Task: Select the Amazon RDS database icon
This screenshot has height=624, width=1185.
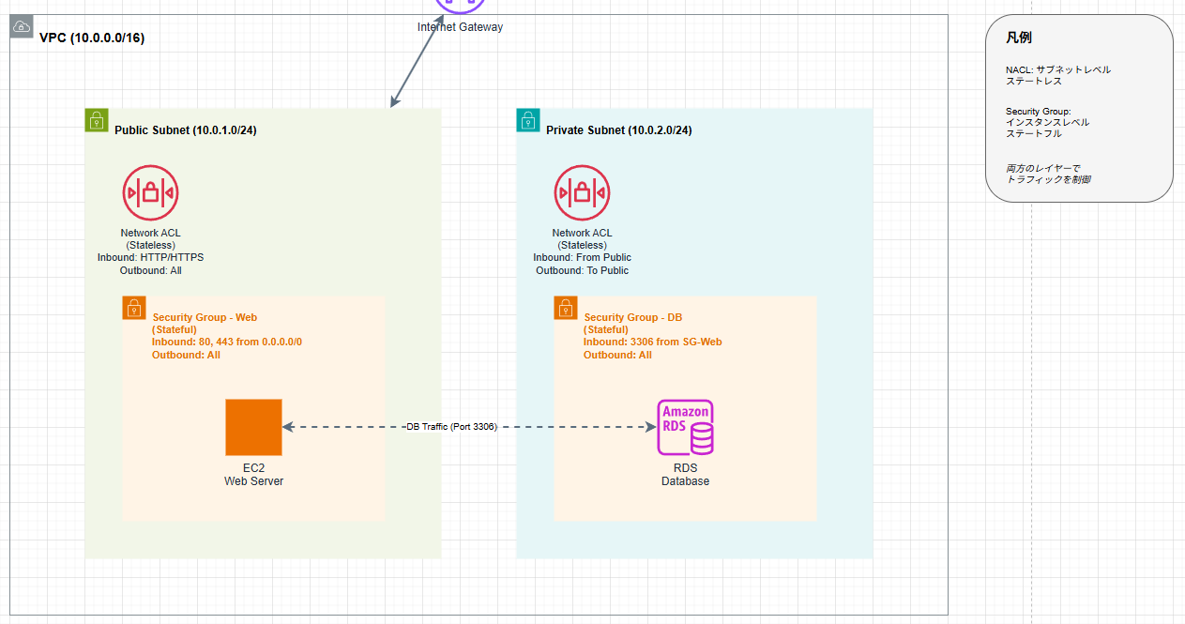Action: pyautogui.click(x=685, y=427)
